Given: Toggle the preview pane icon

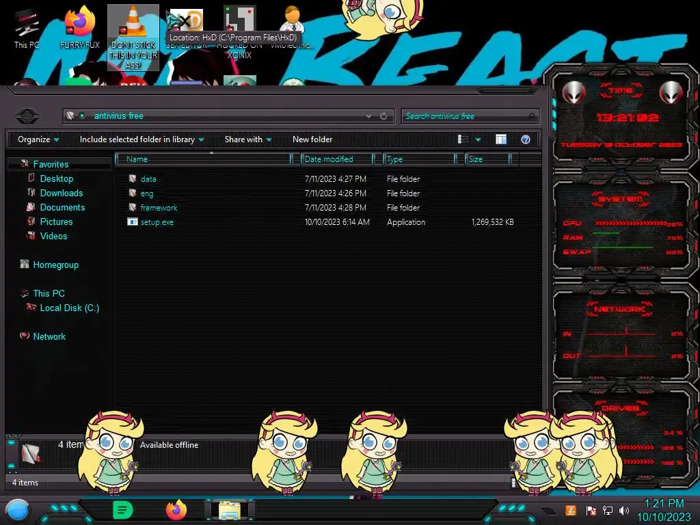Looking at the screenshot, I should (x=501, y=139).
